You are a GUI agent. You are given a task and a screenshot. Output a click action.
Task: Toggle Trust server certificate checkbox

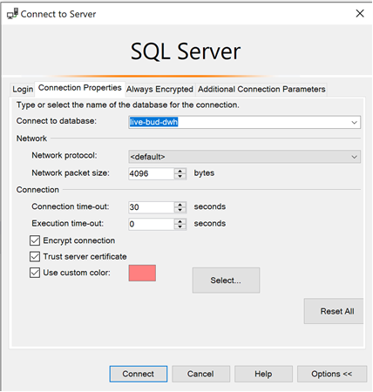(35, 257)
